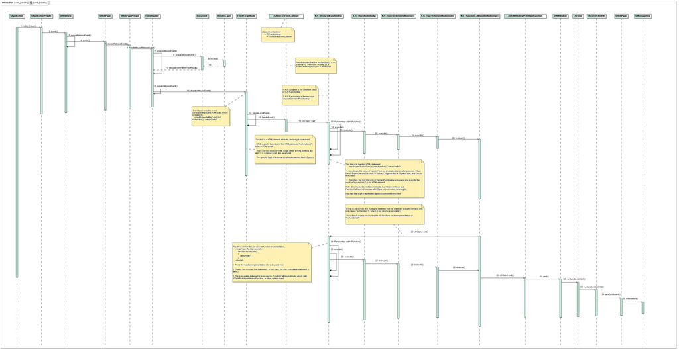Click message label 31 alert()
The image size is (679, 356).
pos(544,277)
